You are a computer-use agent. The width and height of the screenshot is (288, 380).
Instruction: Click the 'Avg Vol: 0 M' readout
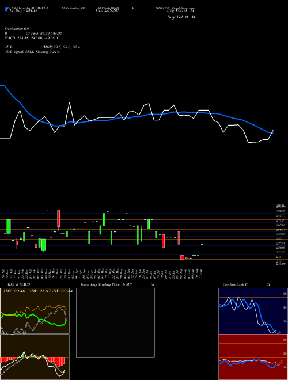(180, 10)
